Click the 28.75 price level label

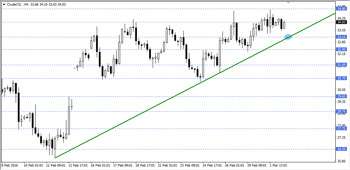click(x=341, y=111)
